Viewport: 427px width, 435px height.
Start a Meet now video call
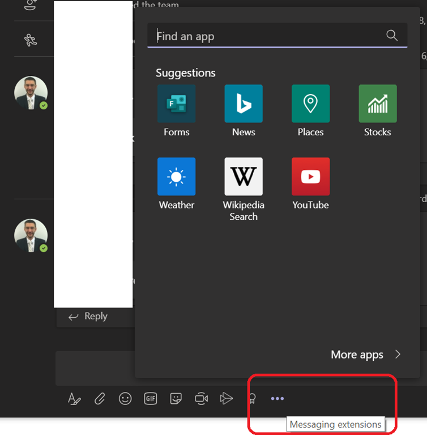coord(201,399)
